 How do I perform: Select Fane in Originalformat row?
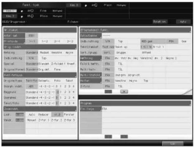pos(57,70)
